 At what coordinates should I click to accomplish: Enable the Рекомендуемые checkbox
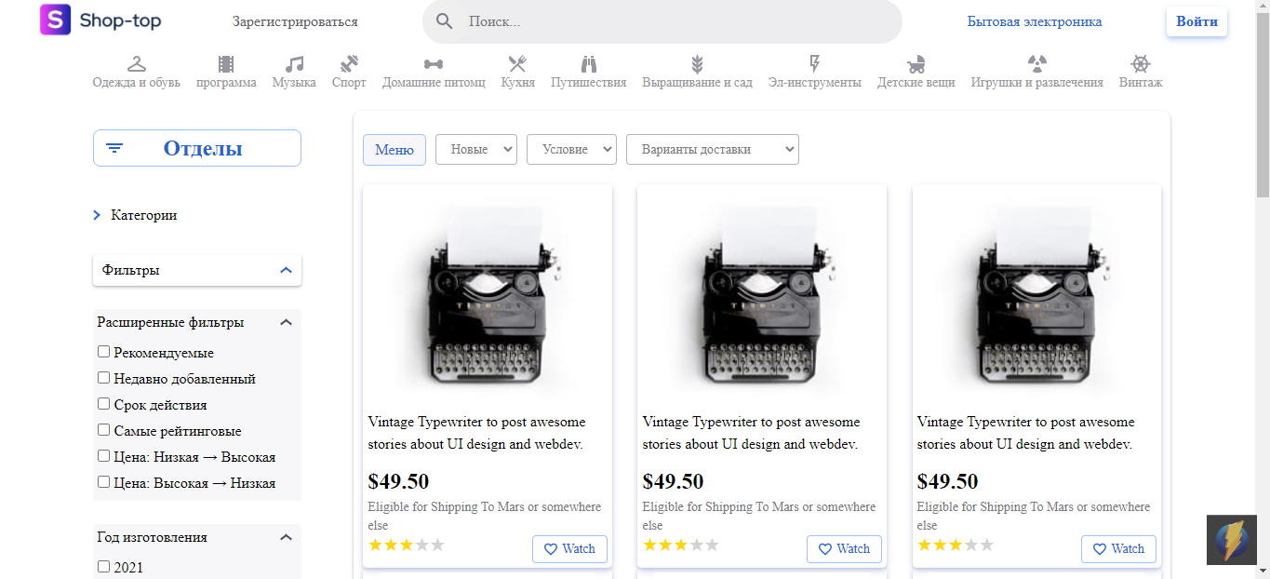pos(104,352)
